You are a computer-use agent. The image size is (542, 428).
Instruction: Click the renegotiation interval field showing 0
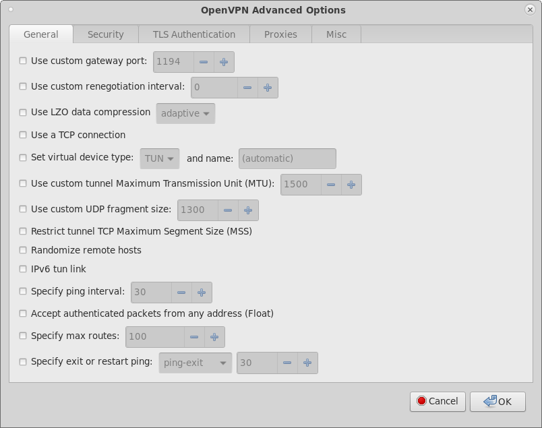214,88
